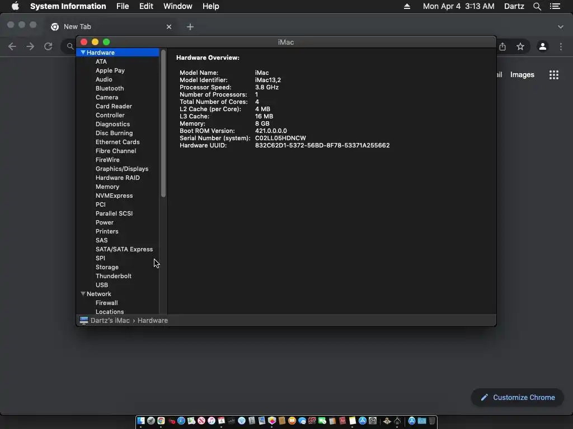Image resolution: width=573 pixels, height=429 pixels.
Task: Open Trash in the Dock
Action: [x=431, y=421]
